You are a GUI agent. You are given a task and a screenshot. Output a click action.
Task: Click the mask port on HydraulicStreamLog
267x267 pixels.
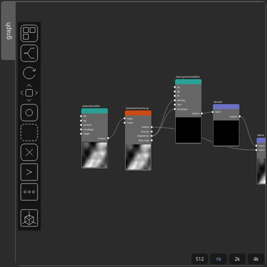125,123
